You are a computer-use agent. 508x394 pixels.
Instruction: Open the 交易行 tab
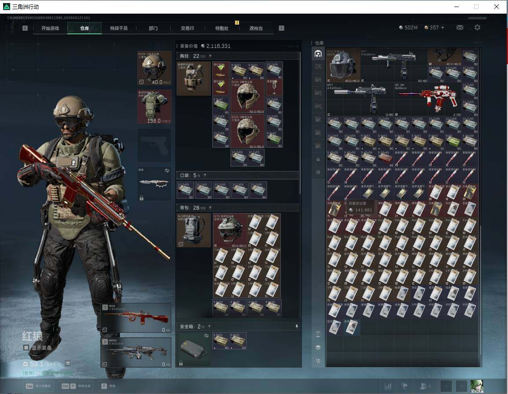[188, 28]
